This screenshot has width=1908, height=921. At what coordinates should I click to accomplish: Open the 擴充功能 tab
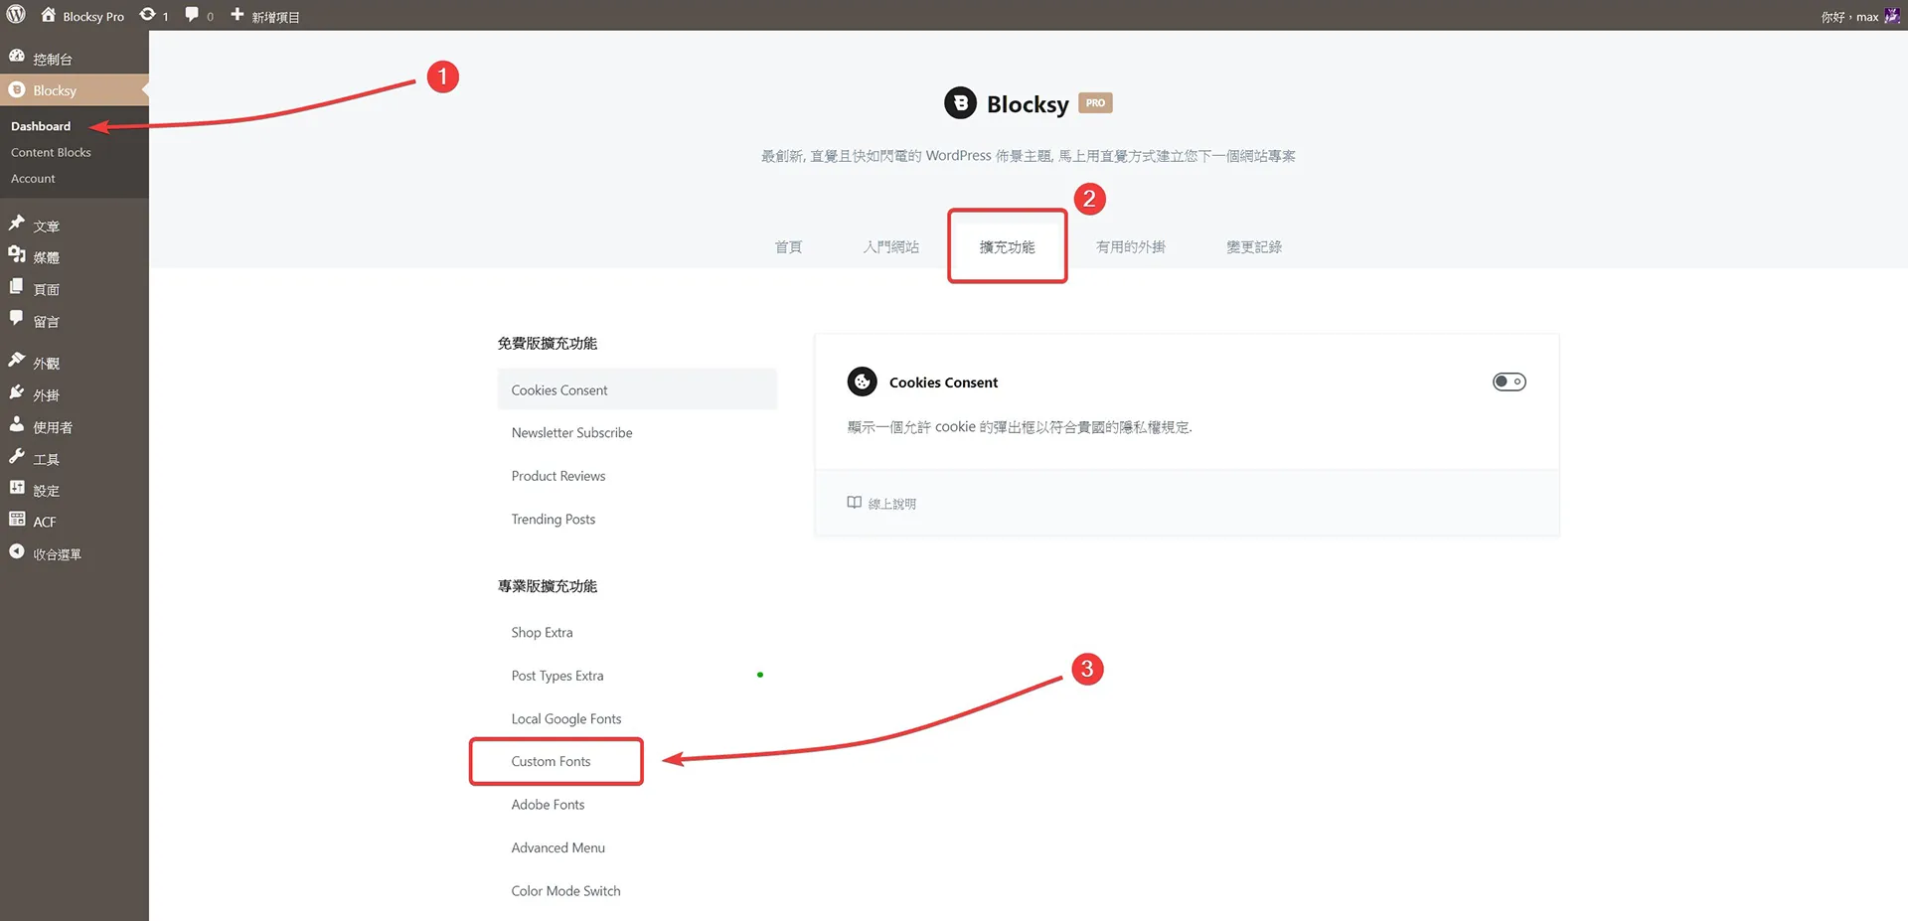1007,246
